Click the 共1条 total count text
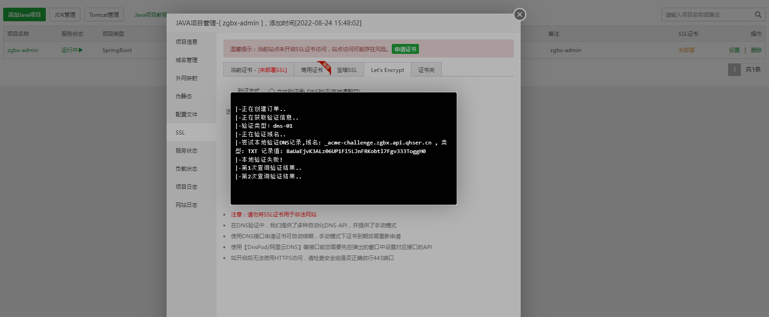The image size is (769, 317). [753, 69]
